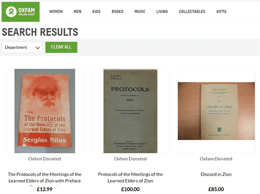The image size is (260, 194).
Task: Click the £85.00 price
Action: coord(216,189)
